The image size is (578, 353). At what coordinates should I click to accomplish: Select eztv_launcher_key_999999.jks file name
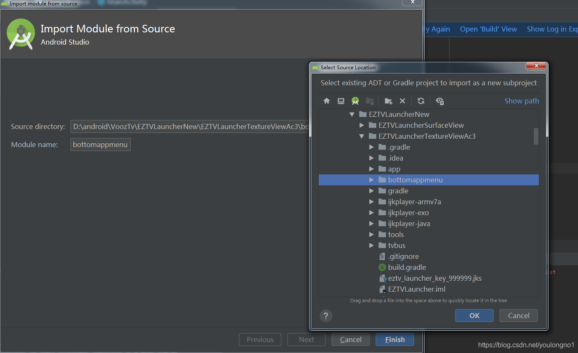click(435, 278)
